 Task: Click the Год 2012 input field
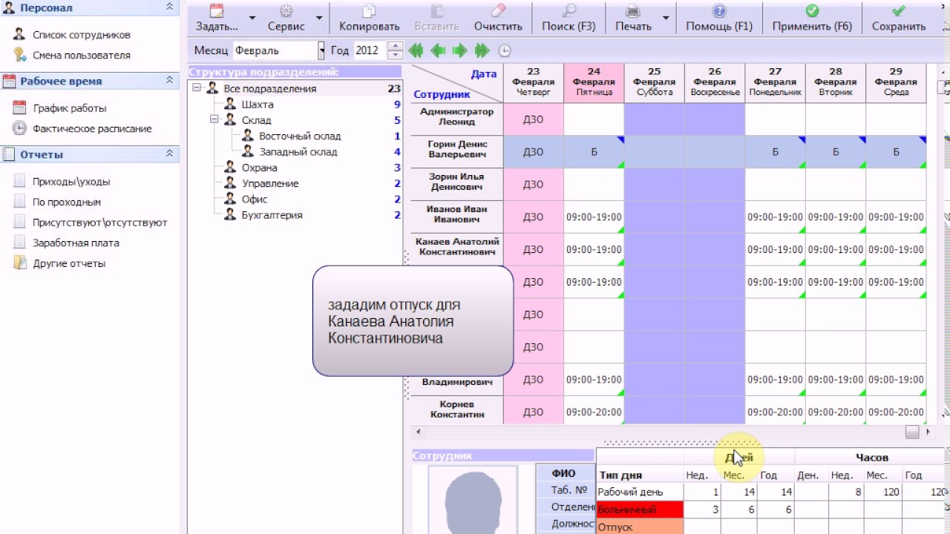pos(370,50)
